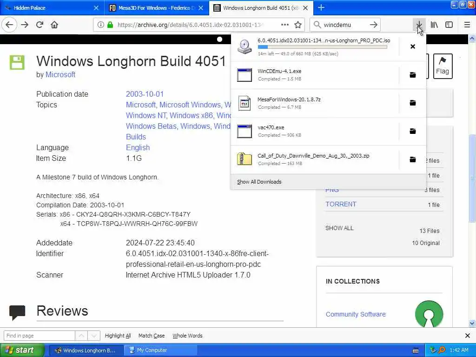The image size is (476, 357).
Task: Open the Library bookshelf icon
Action: [434, 25]
